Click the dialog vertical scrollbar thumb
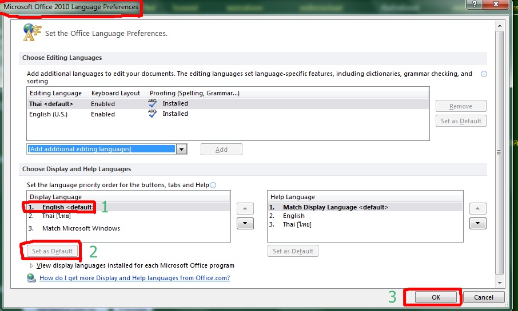518x311 pixels. pyautogui.click(x=500, y=152)
